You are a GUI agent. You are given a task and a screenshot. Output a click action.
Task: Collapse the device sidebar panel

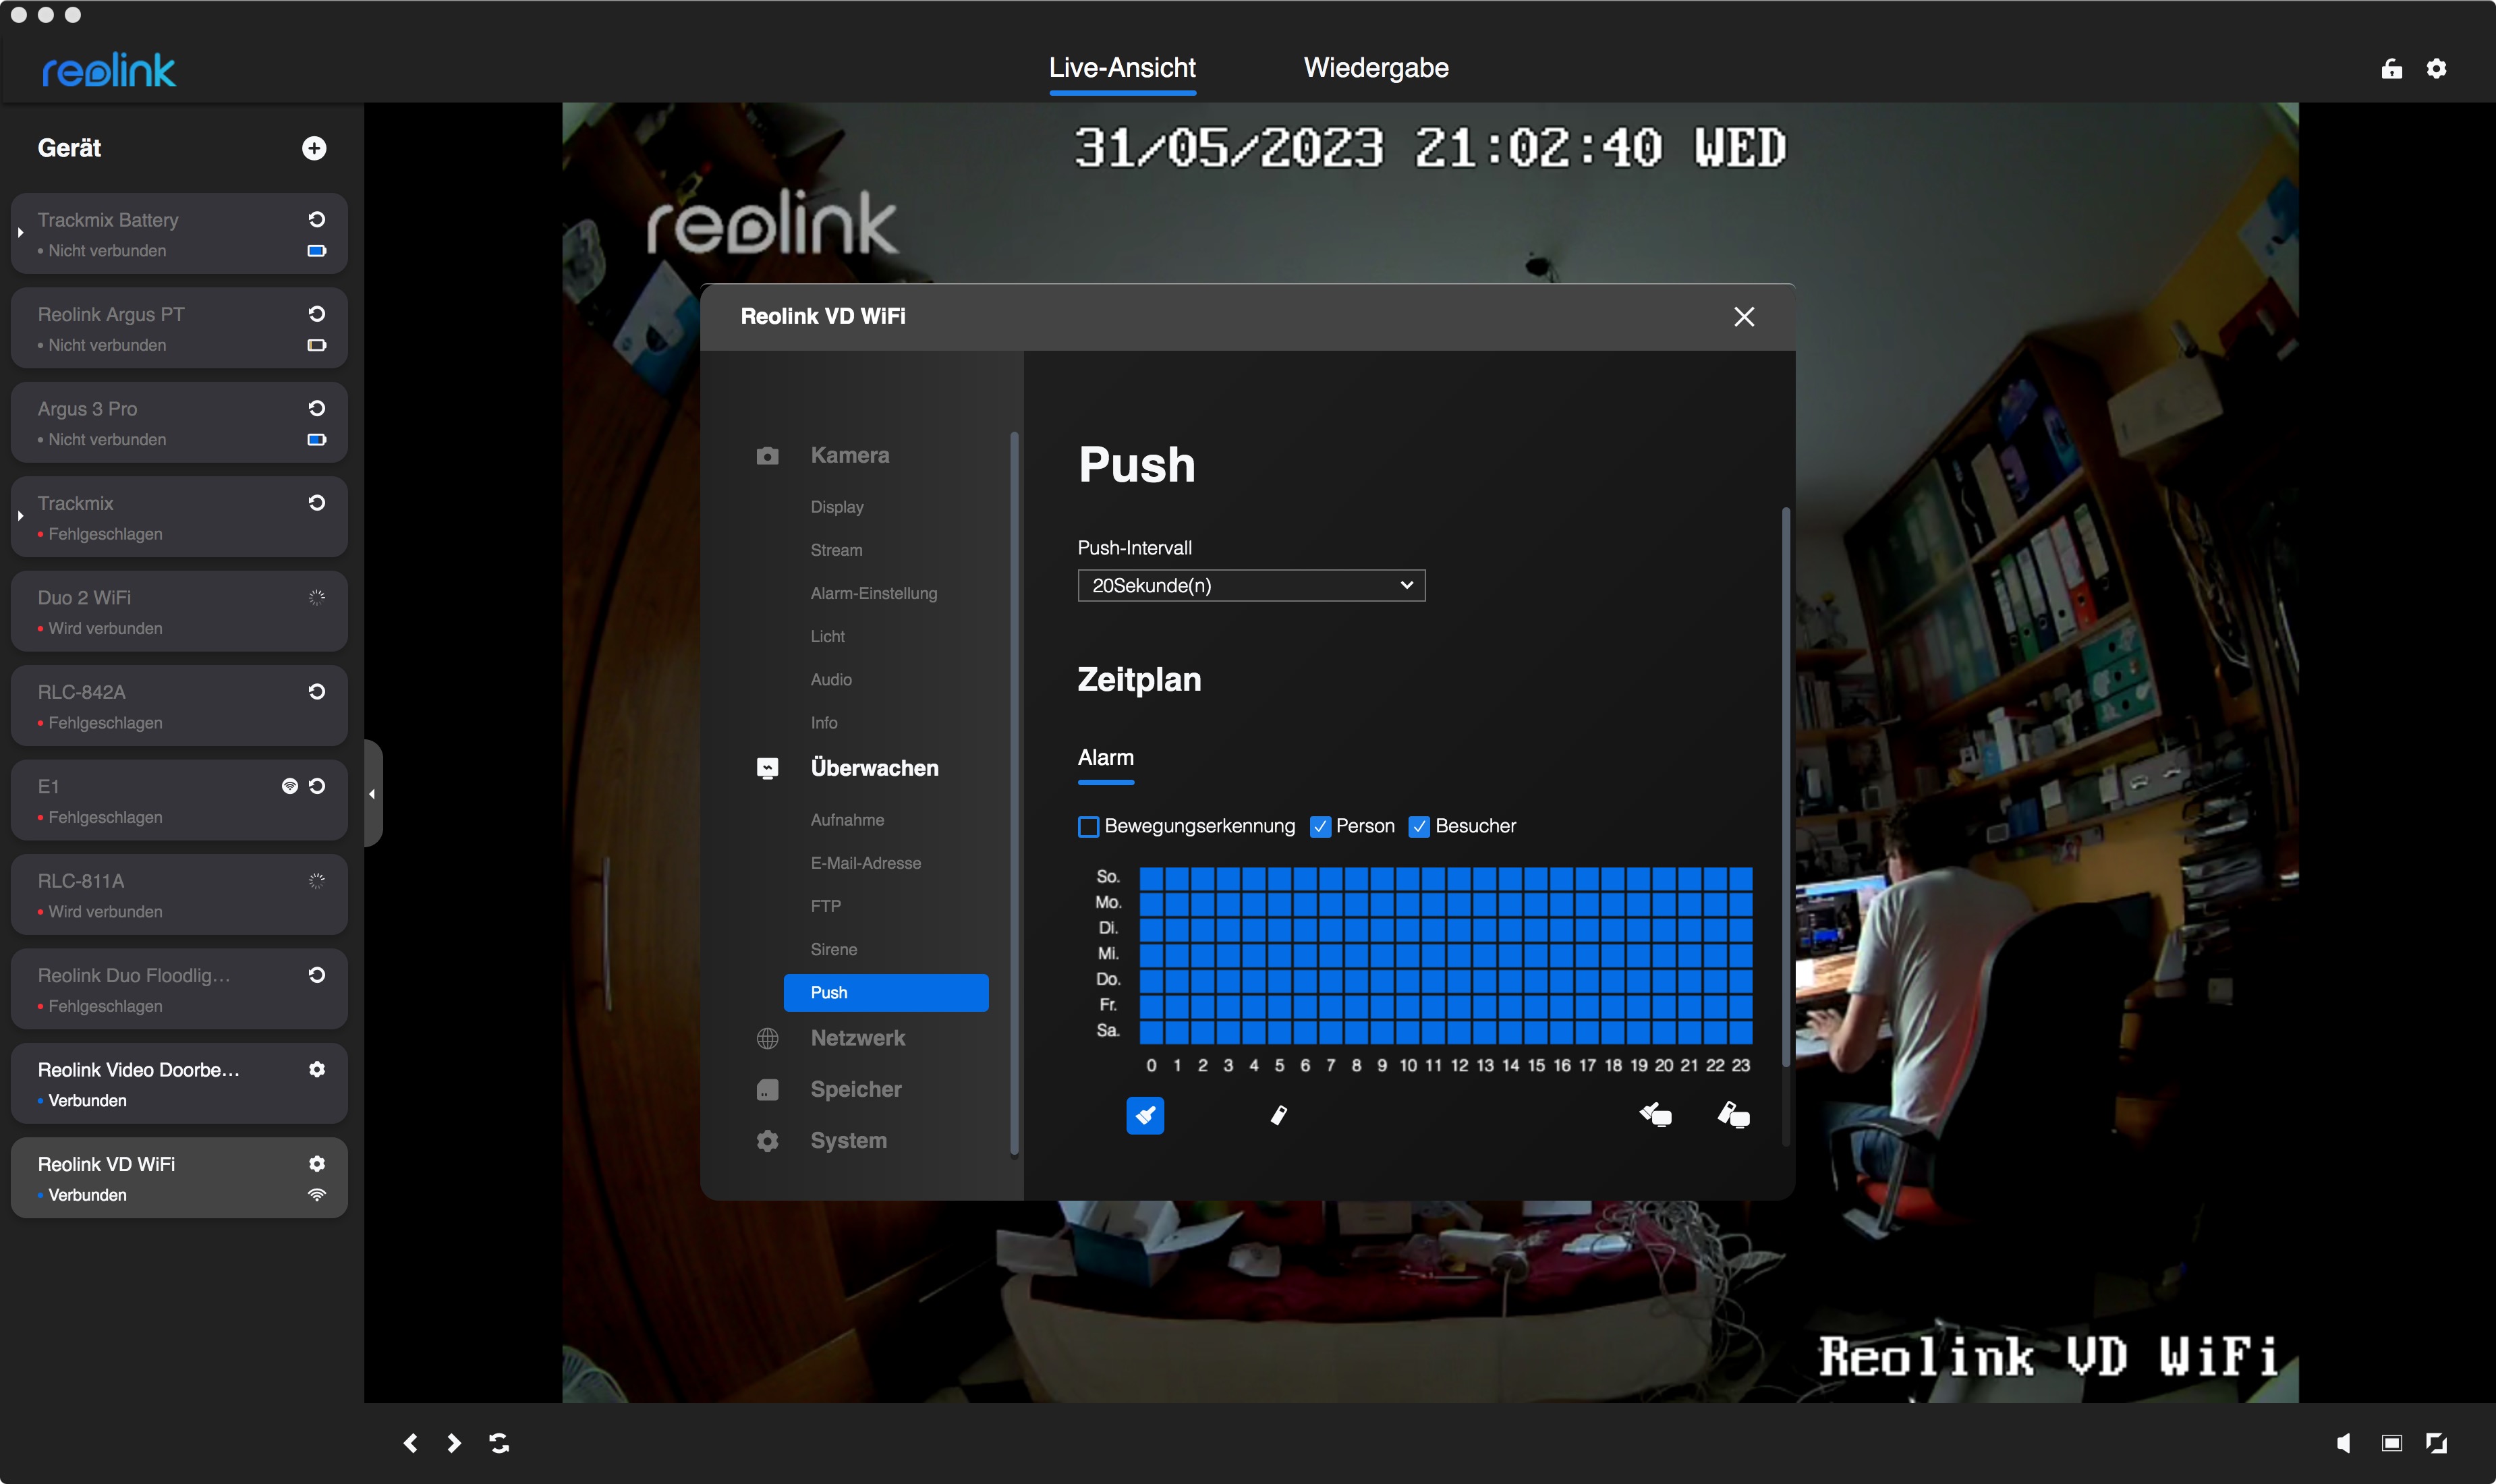pyautogui.click(x=372, y=794)
